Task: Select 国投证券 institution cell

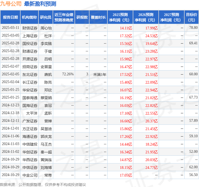Action: tap(30, 44)
